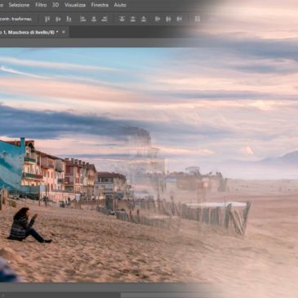Click the distribute bottom edges icon
The image size is (298, 298).
(x=144, y=19)
